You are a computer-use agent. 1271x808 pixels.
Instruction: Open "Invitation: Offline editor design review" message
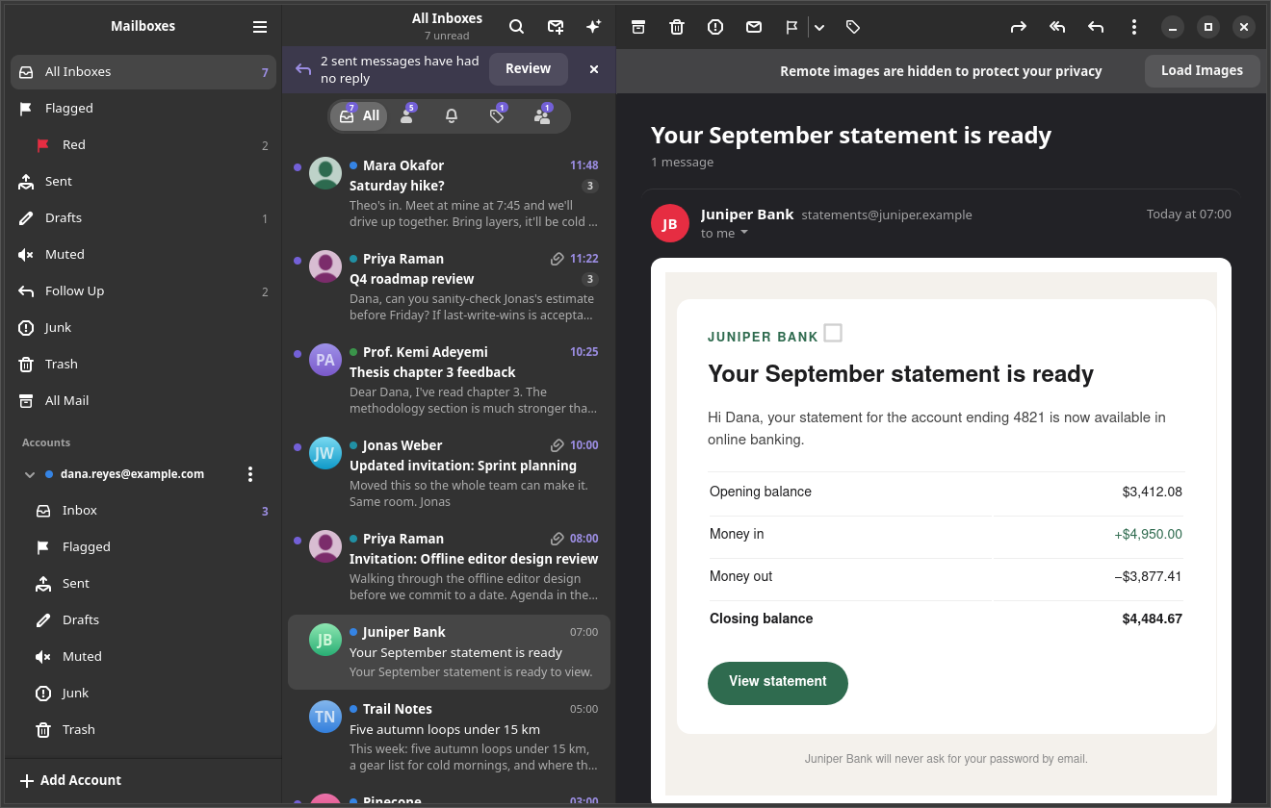449,567
